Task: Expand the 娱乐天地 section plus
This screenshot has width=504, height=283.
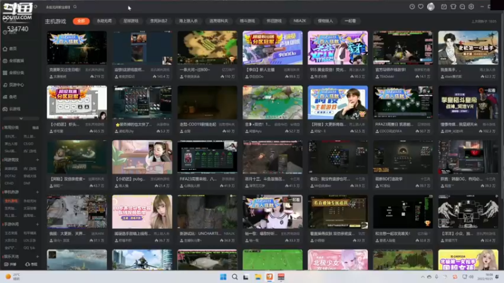Action: [37, 257]
